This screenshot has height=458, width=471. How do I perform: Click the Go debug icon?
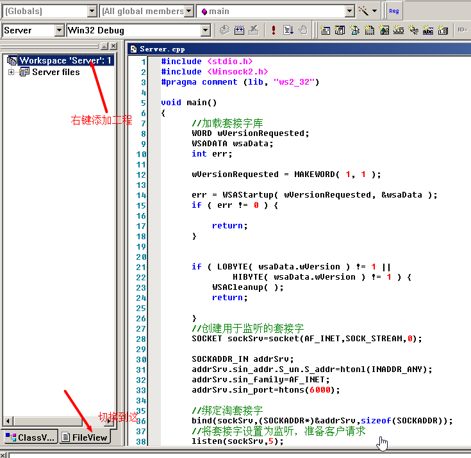click(x=288, y=30)
